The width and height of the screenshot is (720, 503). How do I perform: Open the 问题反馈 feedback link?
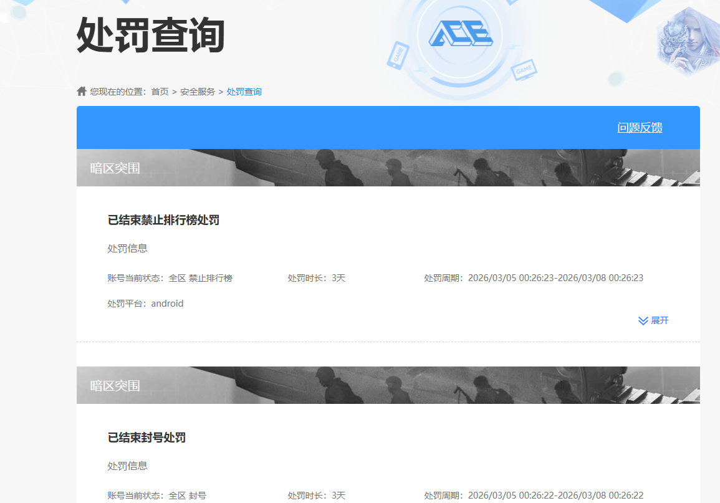pos(640,127)
